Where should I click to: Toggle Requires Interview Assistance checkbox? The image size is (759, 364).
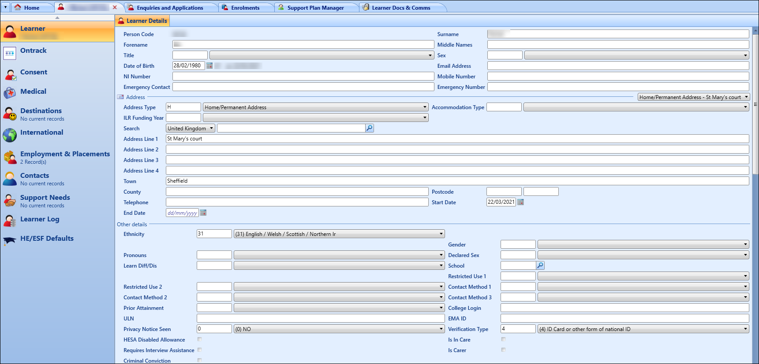[199, 350]
